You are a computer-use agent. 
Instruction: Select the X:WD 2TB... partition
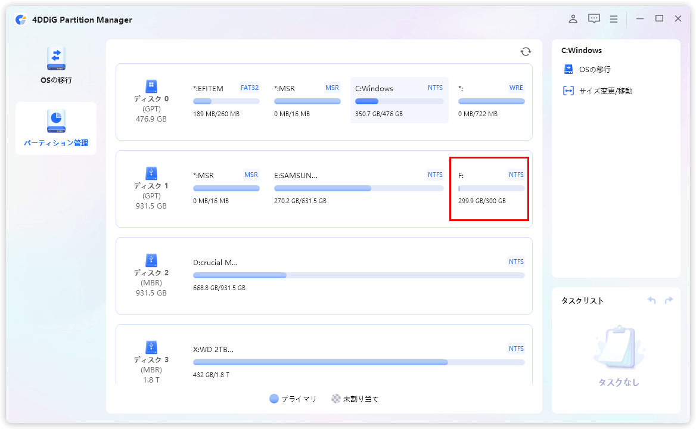tap(359, 362)
